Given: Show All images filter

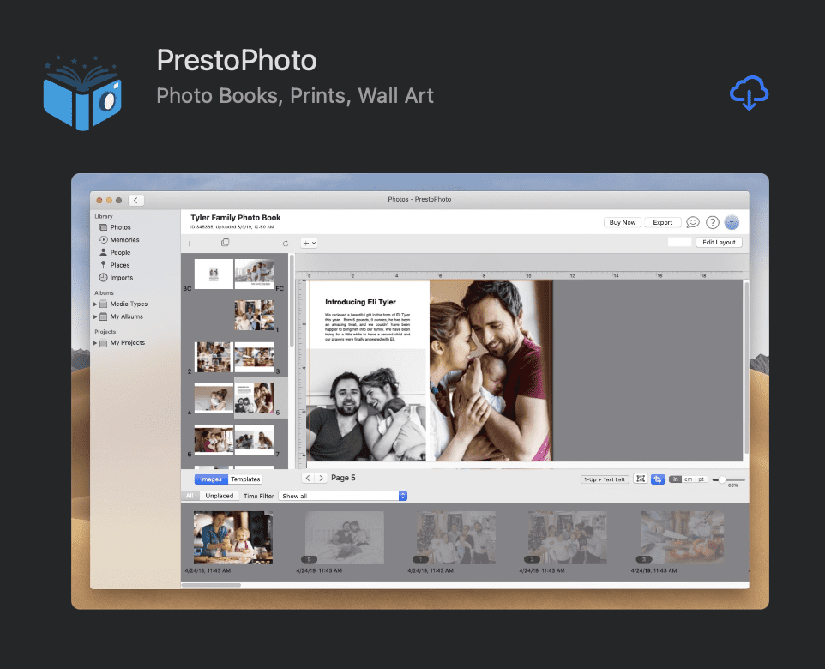Looking at the screenshot, I should point(190,496).
